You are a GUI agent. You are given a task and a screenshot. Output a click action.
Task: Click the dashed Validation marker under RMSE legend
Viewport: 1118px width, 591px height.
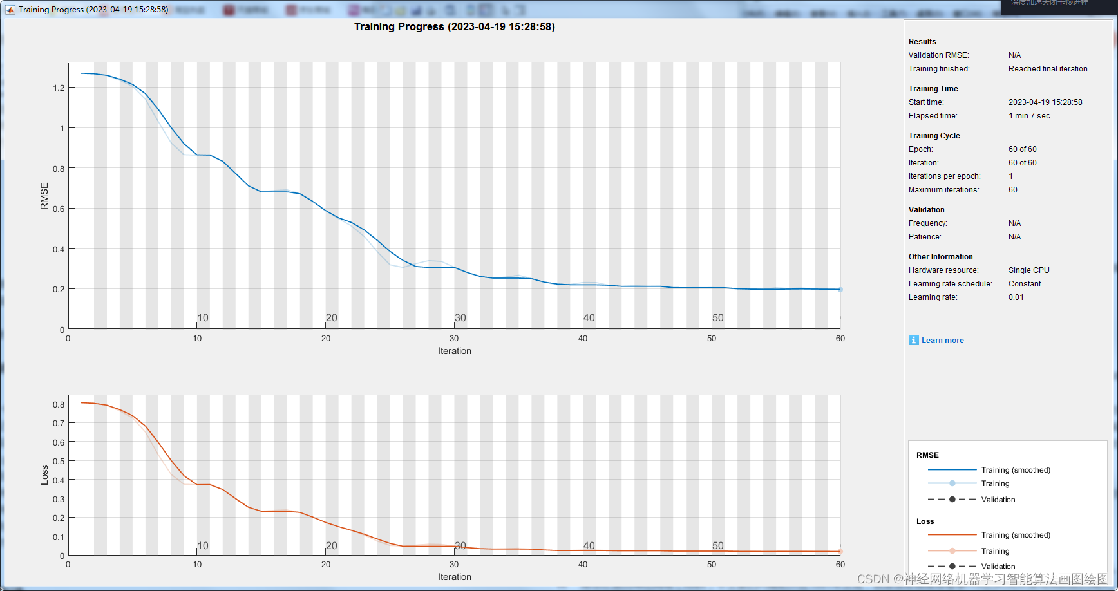tap(952, 500)
